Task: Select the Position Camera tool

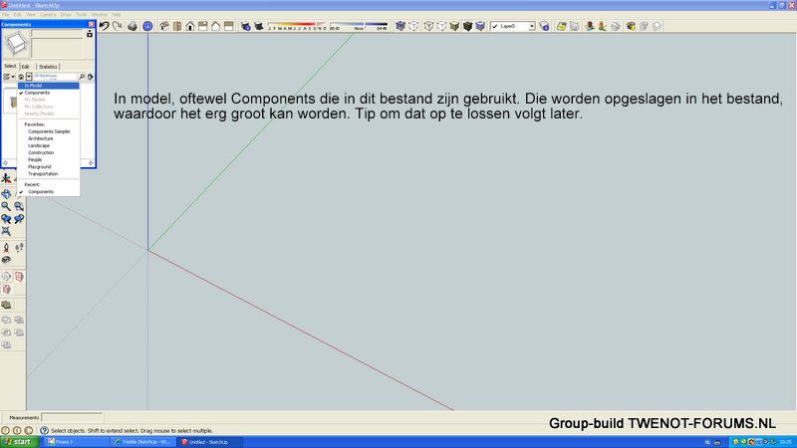Action: (6, 248)
